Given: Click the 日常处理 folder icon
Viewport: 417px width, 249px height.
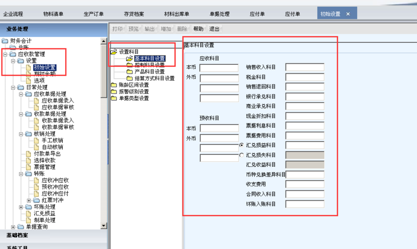Looking at the screenshot, I should point(21,87).
